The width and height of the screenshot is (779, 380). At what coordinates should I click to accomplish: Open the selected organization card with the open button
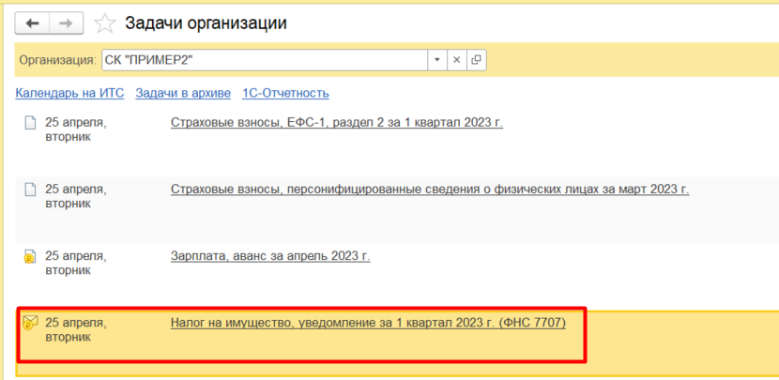tap(476, 60)
